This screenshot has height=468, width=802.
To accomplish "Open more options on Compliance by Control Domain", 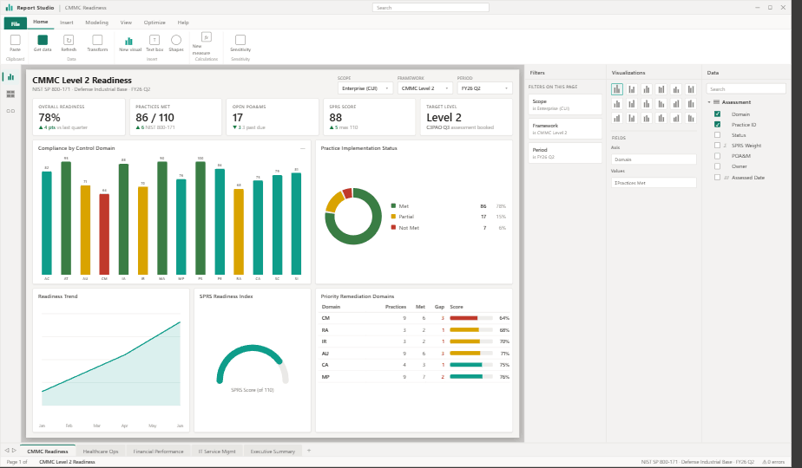I will (x=303, y=148).
